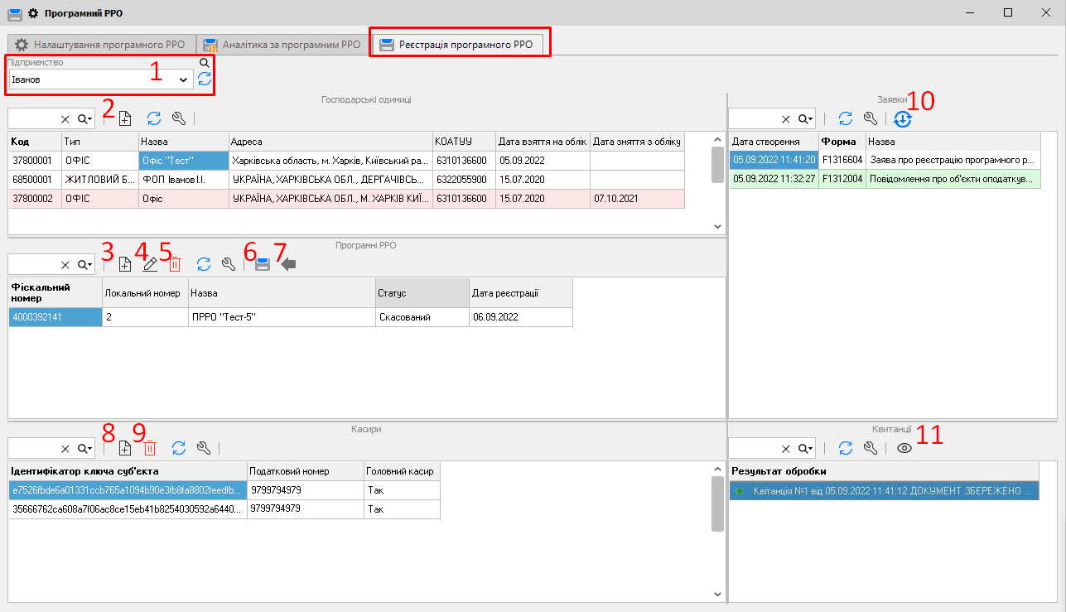1066x612 pixels.
Task: Click search input field in Програмні РРО panel
Action: [x=33, y=264]
